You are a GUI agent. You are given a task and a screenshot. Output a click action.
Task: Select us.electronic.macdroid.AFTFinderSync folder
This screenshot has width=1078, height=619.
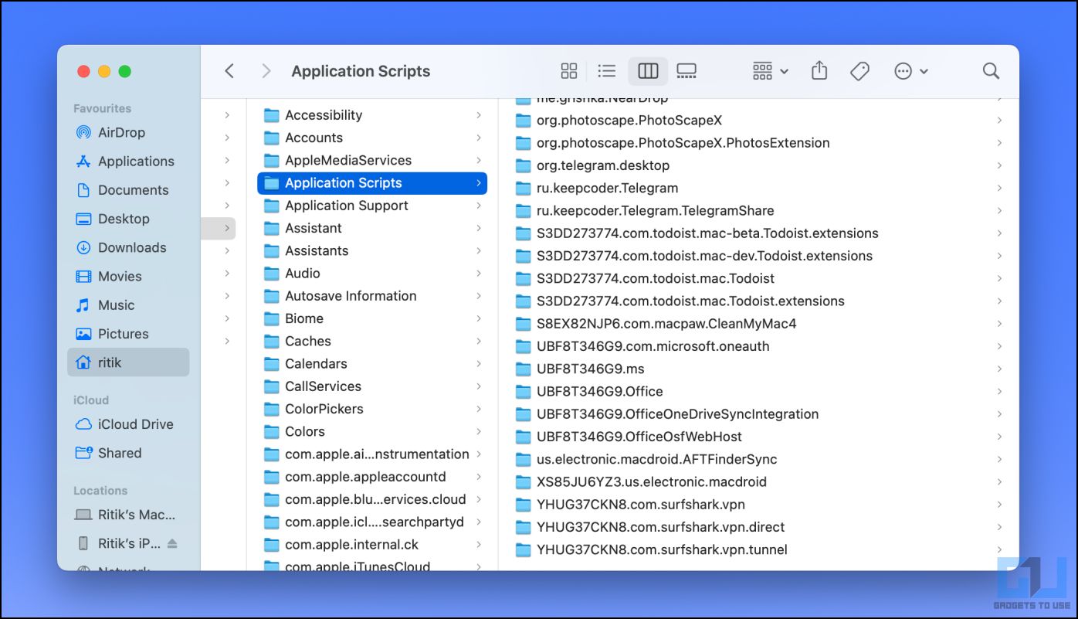(x=759, y=459)
